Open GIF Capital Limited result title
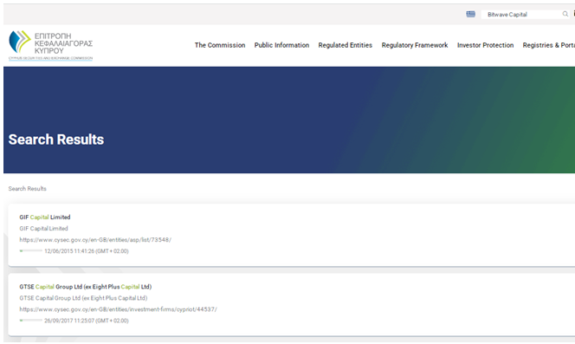 [x=45, y=217]
